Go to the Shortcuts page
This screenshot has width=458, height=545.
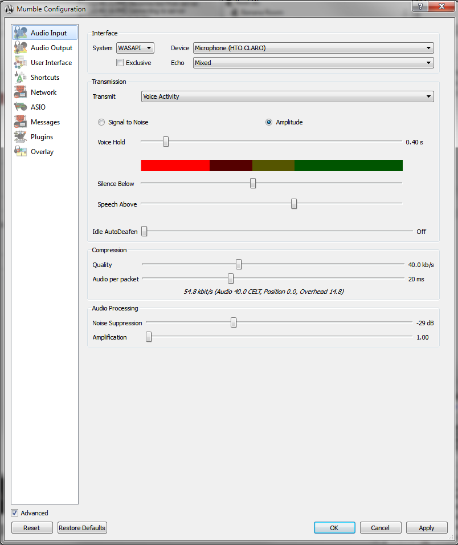(x=45, y=77)
